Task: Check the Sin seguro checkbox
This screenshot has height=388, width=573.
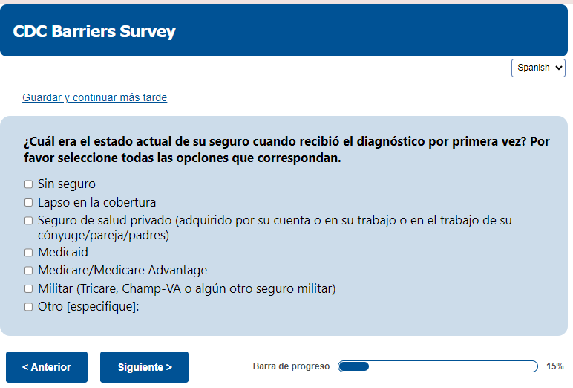Action: 28,184
